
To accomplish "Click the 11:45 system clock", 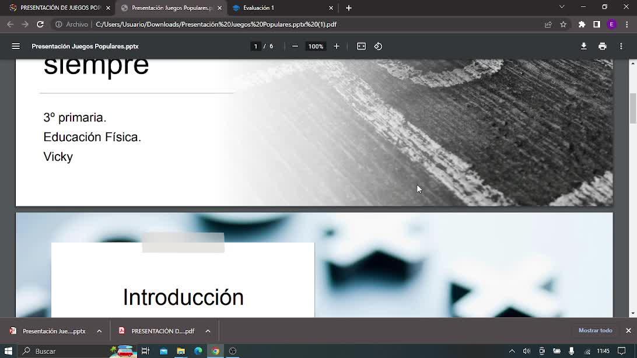I will point(603,350).
